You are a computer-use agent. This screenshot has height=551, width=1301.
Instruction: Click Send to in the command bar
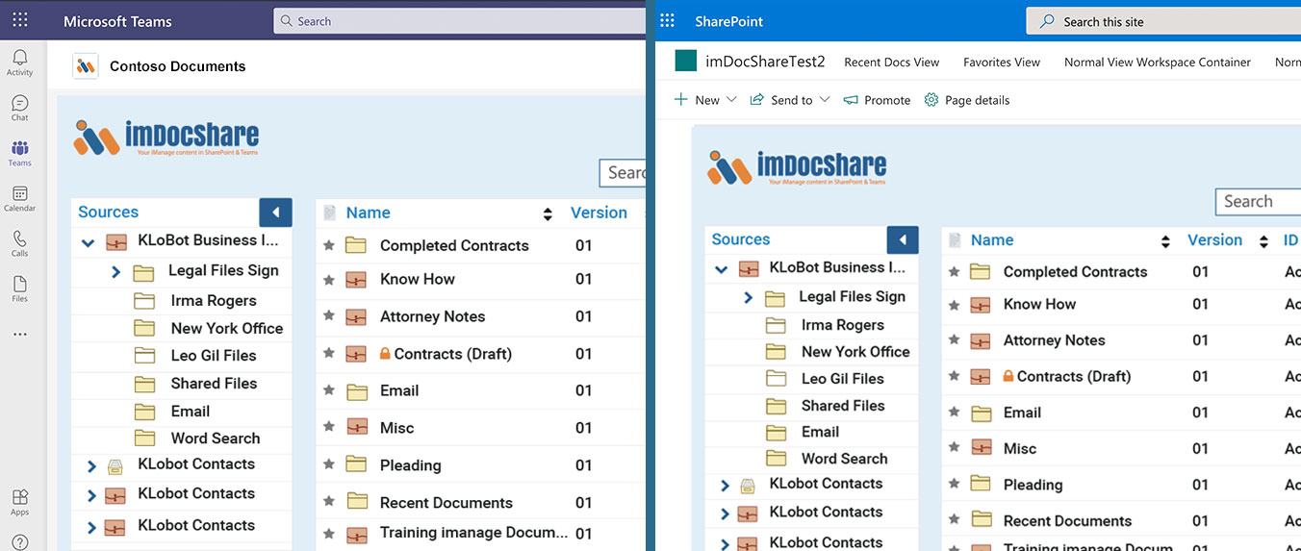click(x=781, y=100)
